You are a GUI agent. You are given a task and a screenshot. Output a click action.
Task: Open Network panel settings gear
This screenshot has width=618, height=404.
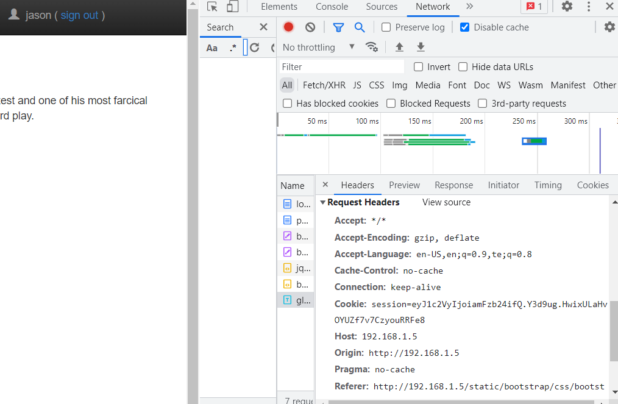click(x=609, y=27)
